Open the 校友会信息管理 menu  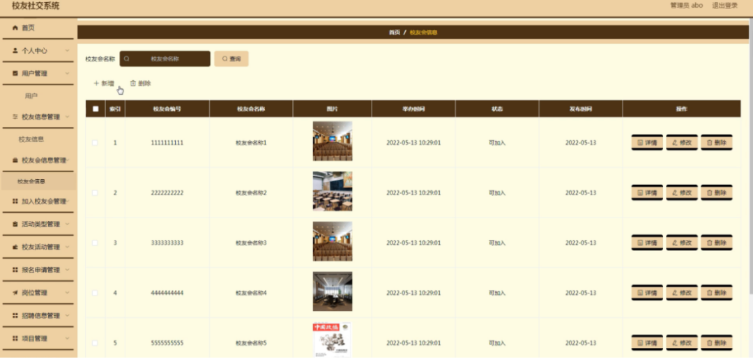pos(38,160)
